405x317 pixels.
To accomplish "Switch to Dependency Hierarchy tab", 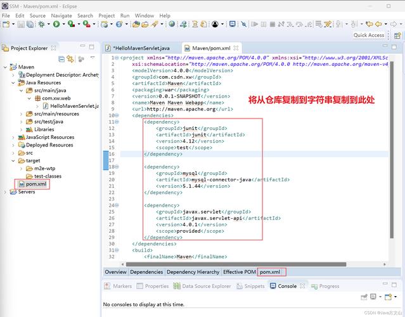I will pyautogui.click(x=193, y=272).
